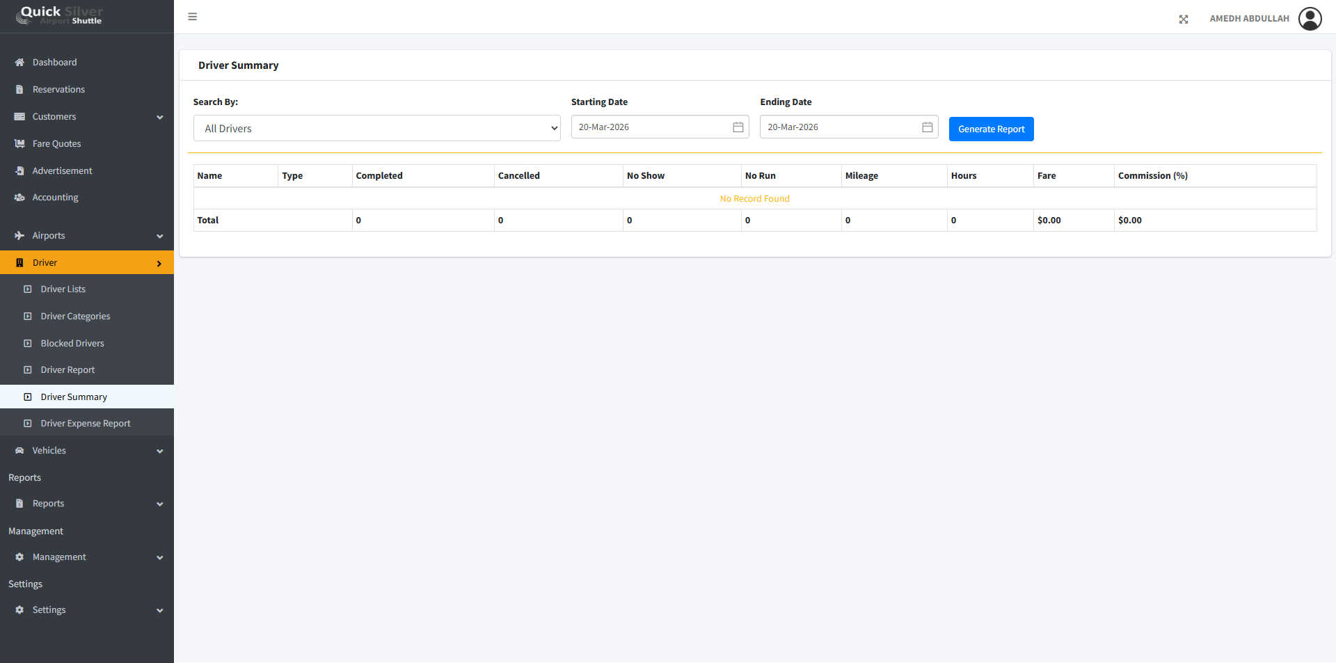Click the hamburger menu icon
Image resolution: width=1336 pixels, height=663 pixels.
click(x=193, y=17)
